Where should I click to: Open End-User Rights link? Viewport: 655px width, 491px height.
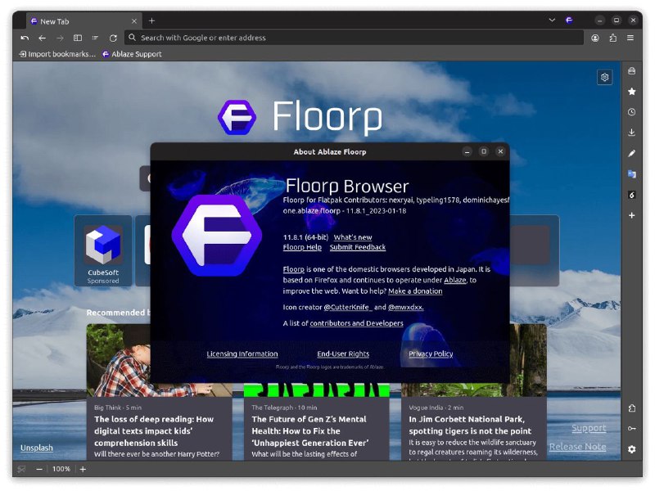click(343, 354)
